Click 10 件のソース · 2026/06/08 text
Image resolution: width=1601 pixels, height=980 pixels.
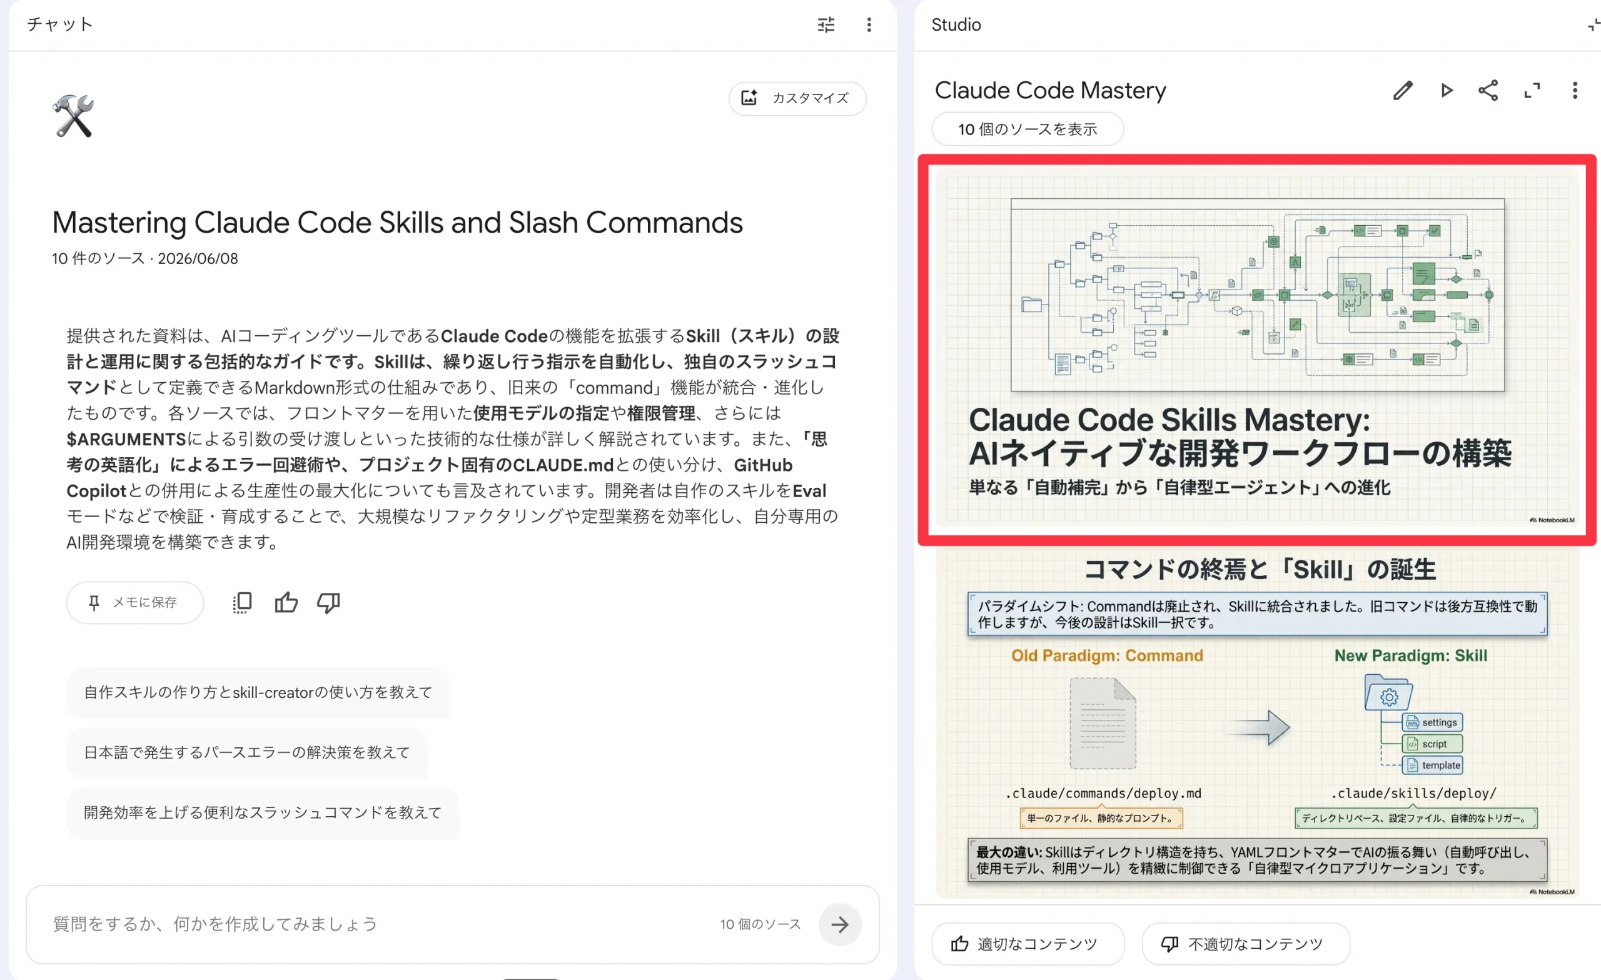coord(145,258)
